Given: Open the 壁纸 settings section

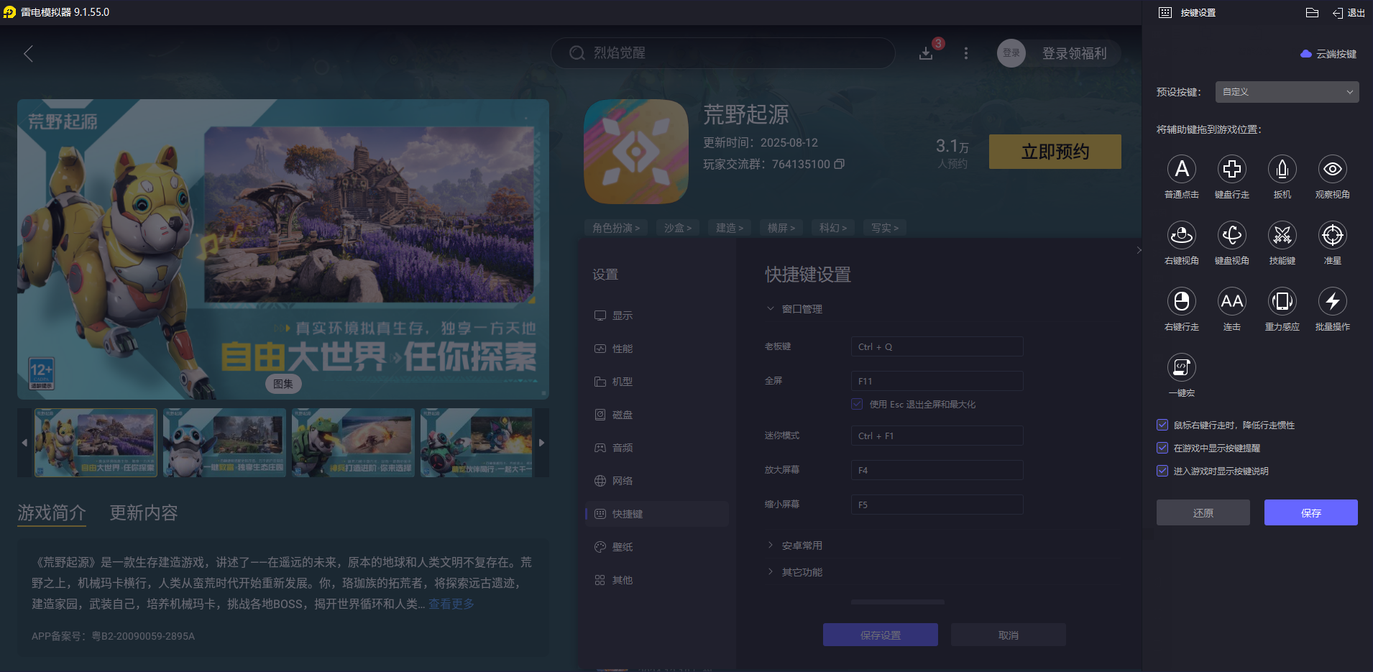Looking at the screenshot, I should (x=622, y=546).
